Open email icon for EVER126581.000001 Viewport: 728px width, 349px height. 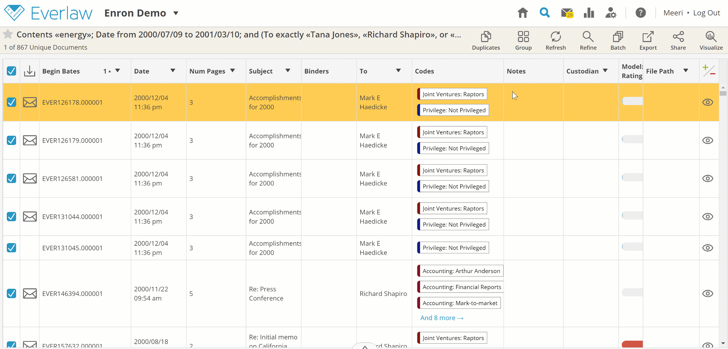(30, 179)
